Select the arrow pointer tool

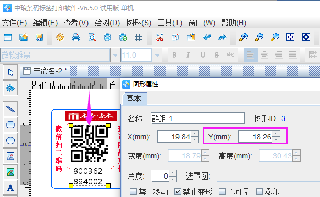pos(10,72)
